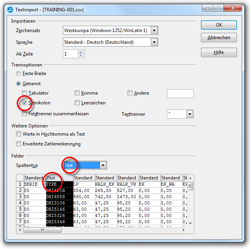Tick the Leerzeichen checkbox

coord(77,103)
